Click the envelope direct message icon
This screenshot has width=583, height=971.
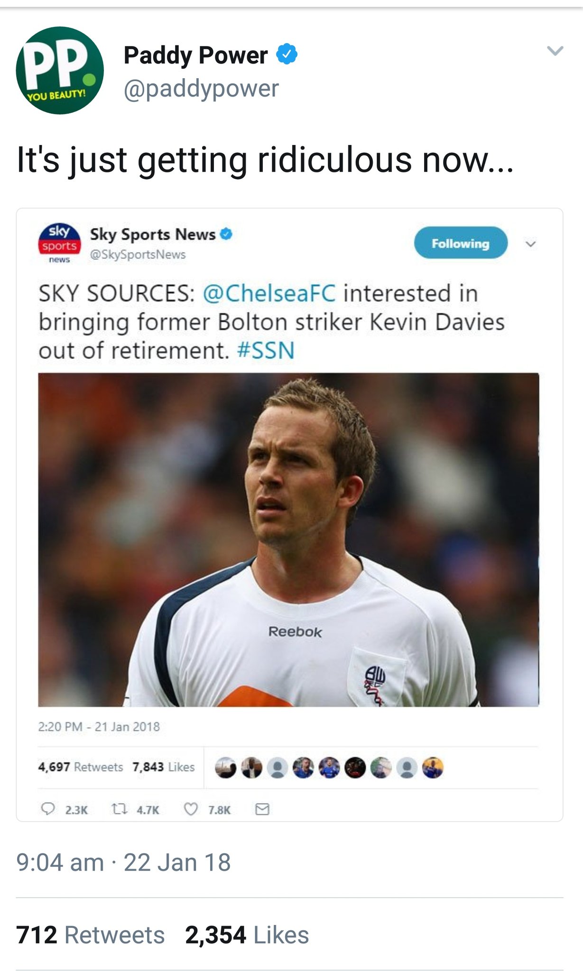(262, 809)
